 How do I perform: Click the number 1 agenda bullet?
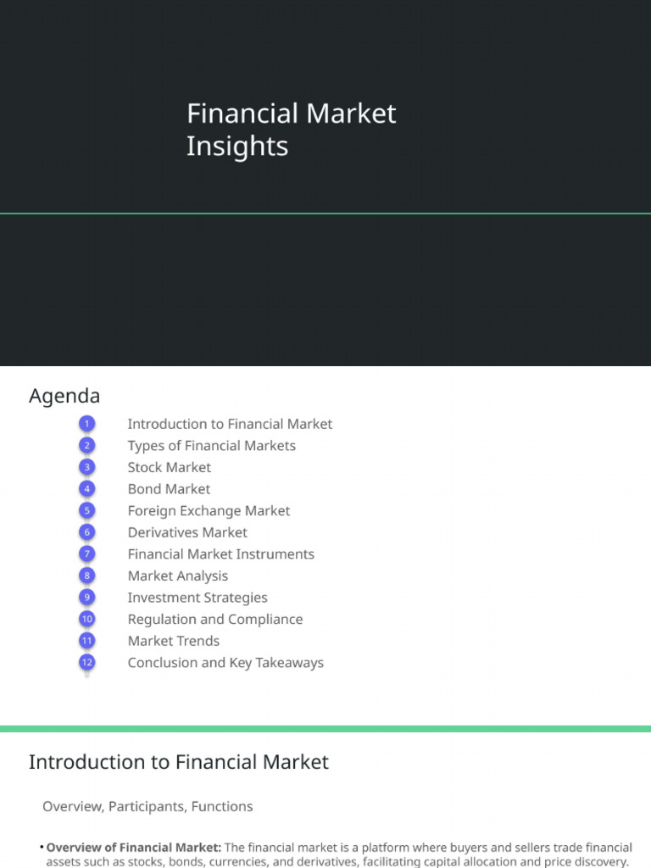click(x=86, y=424)
